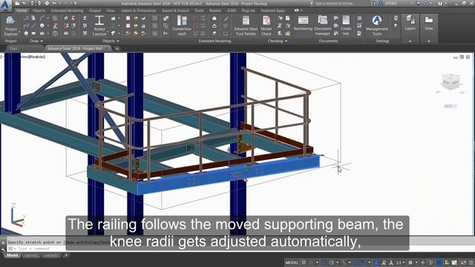Viewport: 475px width, 267px height.
Task: Open quick access toolbar customize dropdown
Action: pos(75,3)
